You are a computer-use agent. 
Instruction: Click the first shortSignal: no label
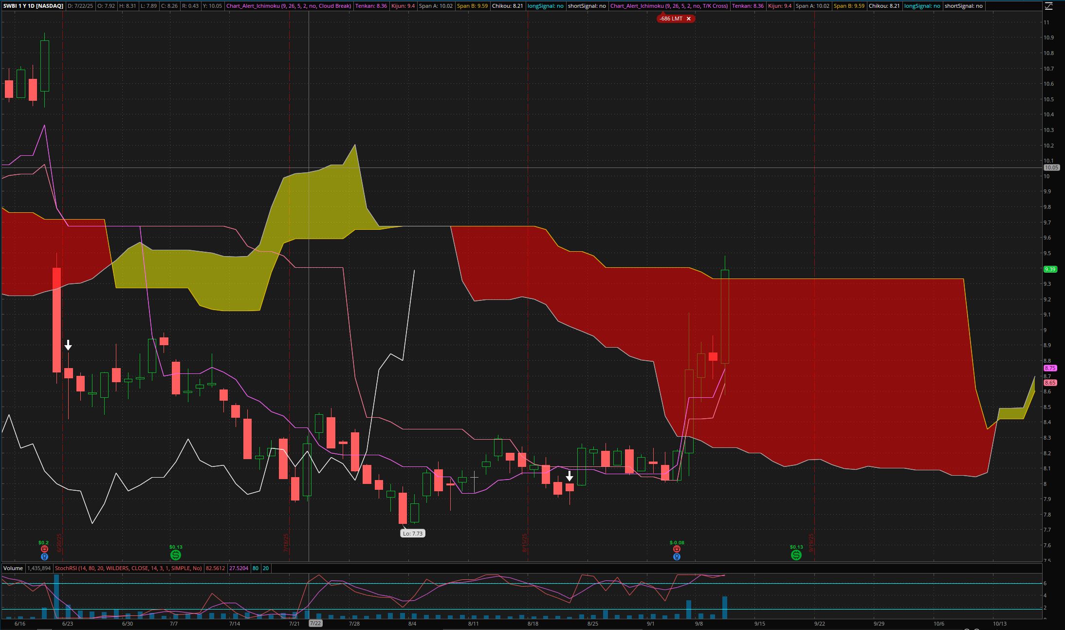(x=587, y=6)
